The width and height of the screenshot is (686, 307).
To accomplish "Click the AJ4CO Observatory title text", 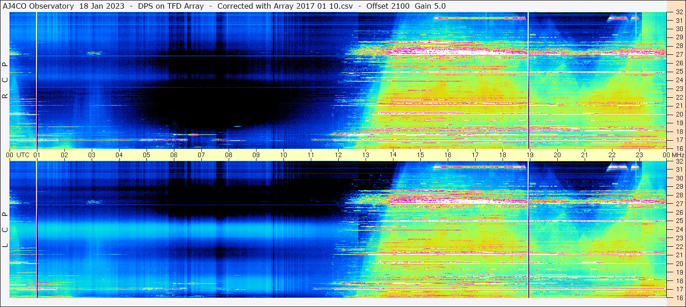I will (38, 6).
